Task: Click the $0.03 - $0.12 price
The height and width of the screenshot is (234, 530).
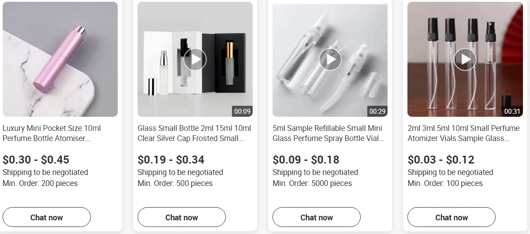Action: pyautogui.click(x=440, y=160)
